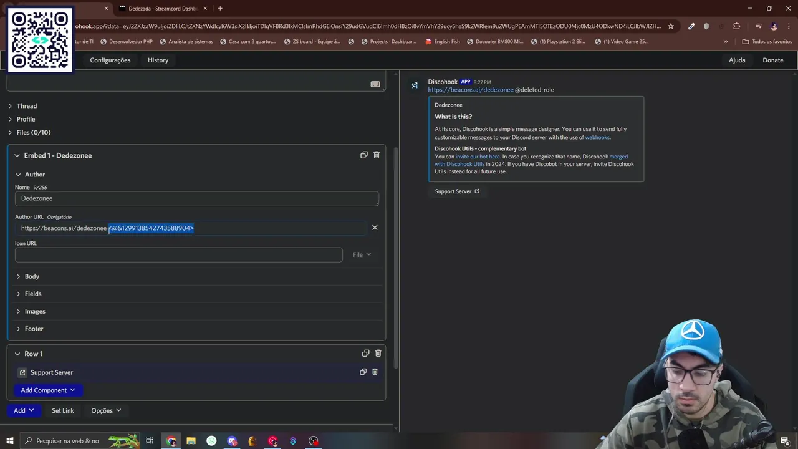Expand the Thread section
The width and height of the screenshot is (798, 449).
pos(22,106)
